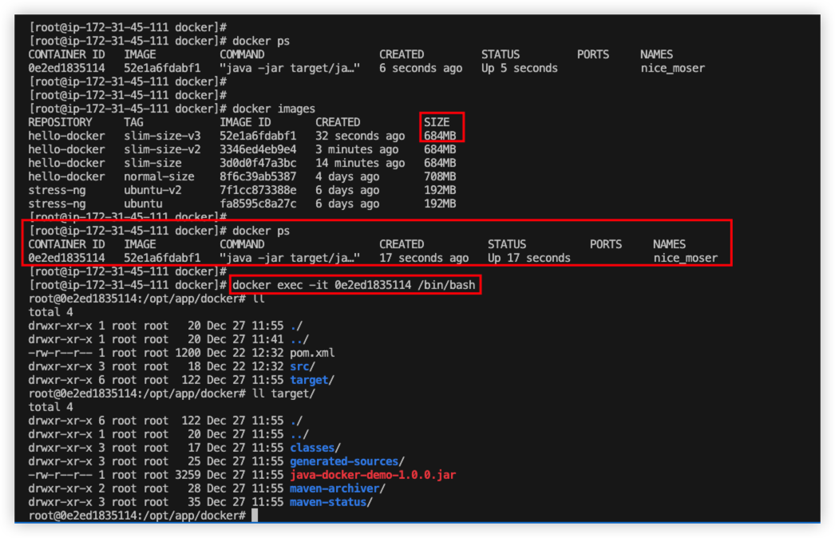Click the terminal cursor at the last prompt

(255, 516)
